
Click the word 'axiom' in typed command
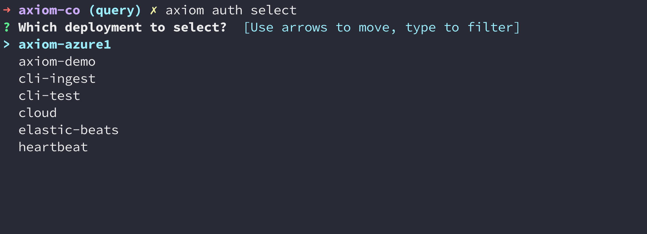(x=185, y=10)
